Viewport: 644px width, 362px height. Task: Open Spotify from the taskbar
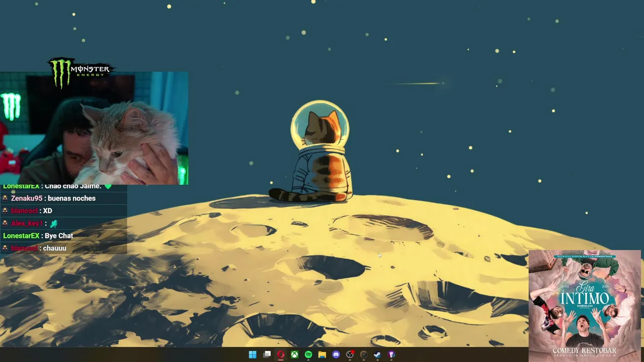(308, 354)
